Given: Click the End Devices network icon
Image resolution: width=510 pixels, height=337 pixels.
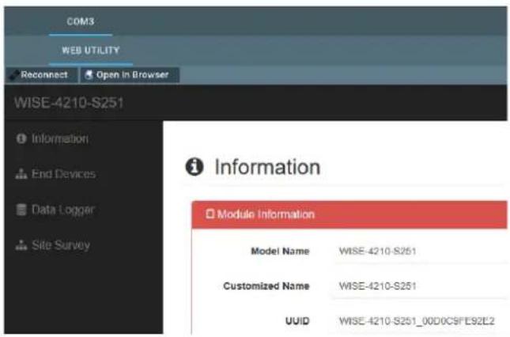Looking at the screenshot, I should pyautogui.click(x=21, y=174).
